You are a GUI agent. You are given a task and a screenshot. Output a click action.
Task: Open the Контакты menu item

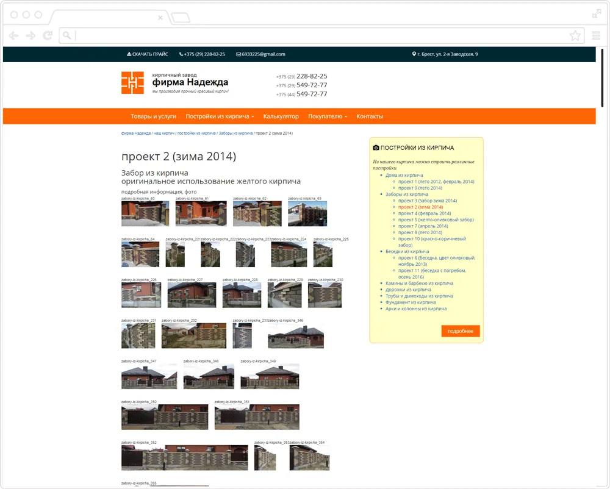pos(370,116)
